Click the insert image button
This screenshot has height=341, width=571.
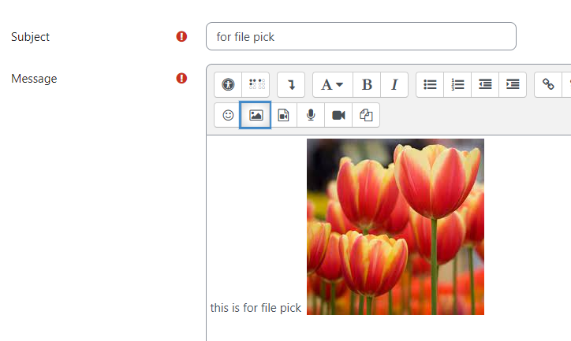256,115
